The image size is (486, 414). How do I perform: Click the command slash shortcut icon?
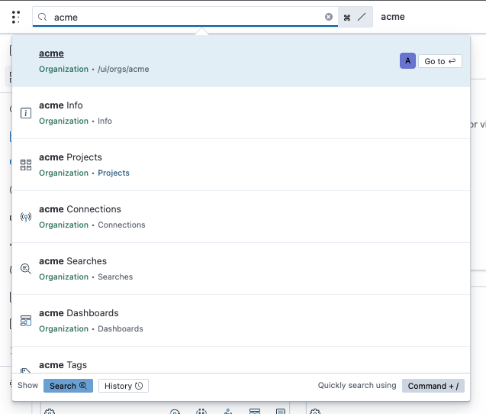[x=356, y=17]
